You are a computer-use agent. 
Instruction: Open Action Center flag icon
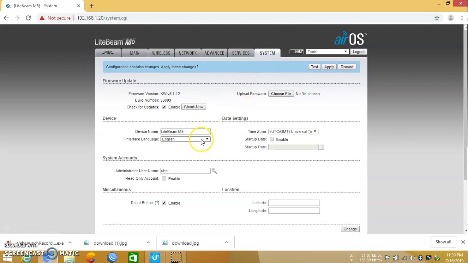(387, 258)
